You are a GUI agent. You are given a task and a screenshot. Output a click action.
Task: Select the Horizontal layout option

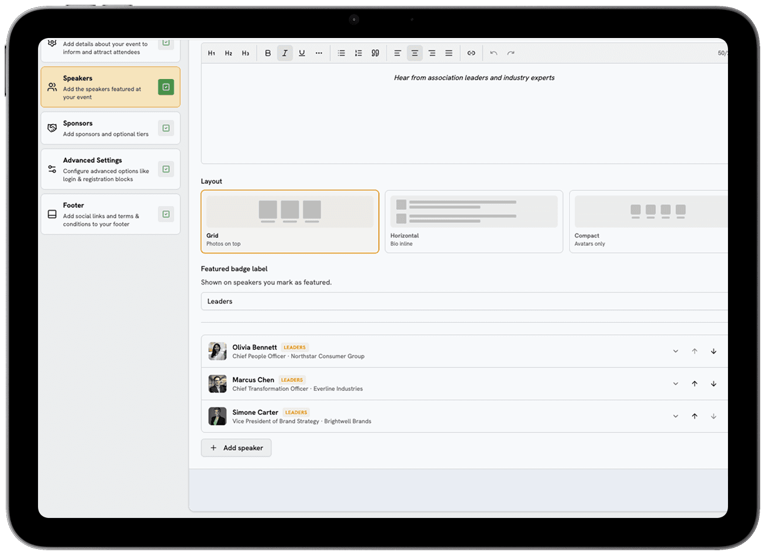[x=474, y=222]
